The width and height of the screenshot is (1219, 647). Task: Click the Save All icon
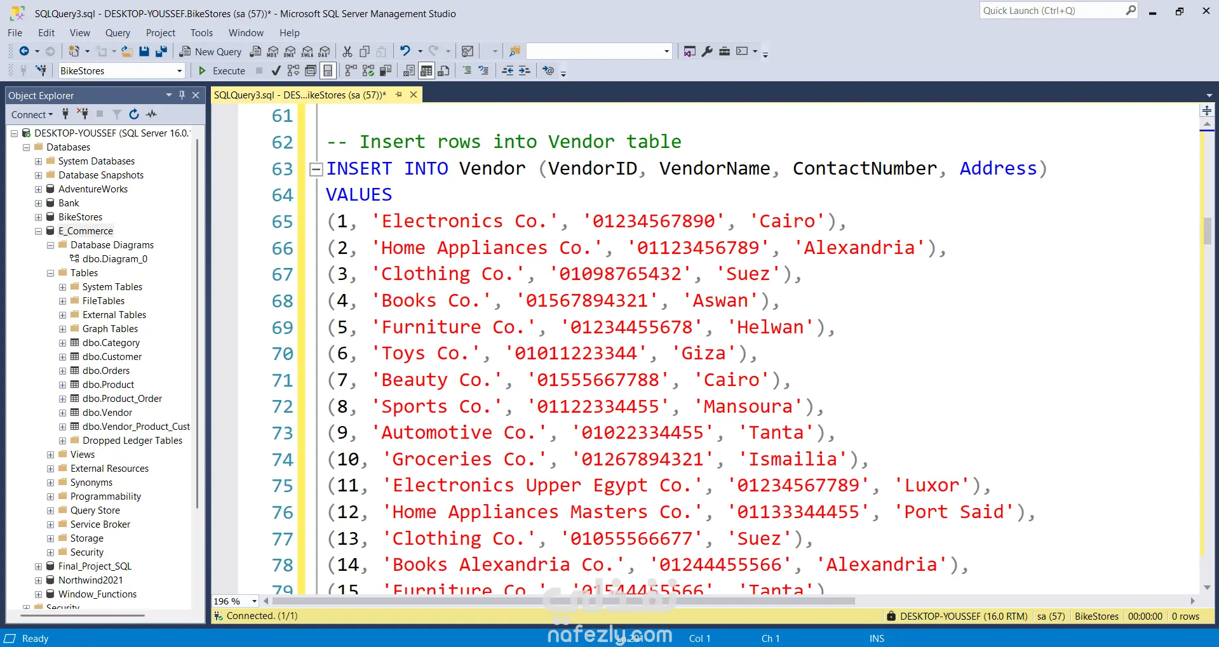coord(161,51)
